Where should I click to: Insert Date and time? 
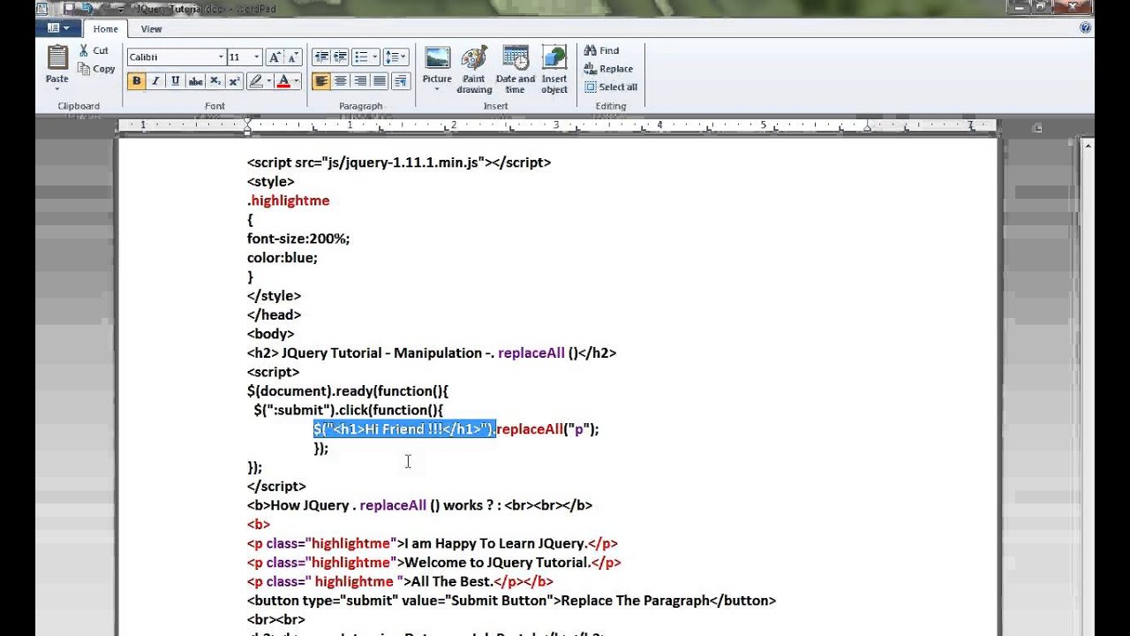click(x=516, y=70)
